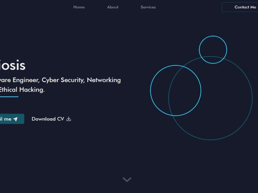This screenshot has width=258, height=193.
Task: Open the Services nav link
Action: click(148, 7)
